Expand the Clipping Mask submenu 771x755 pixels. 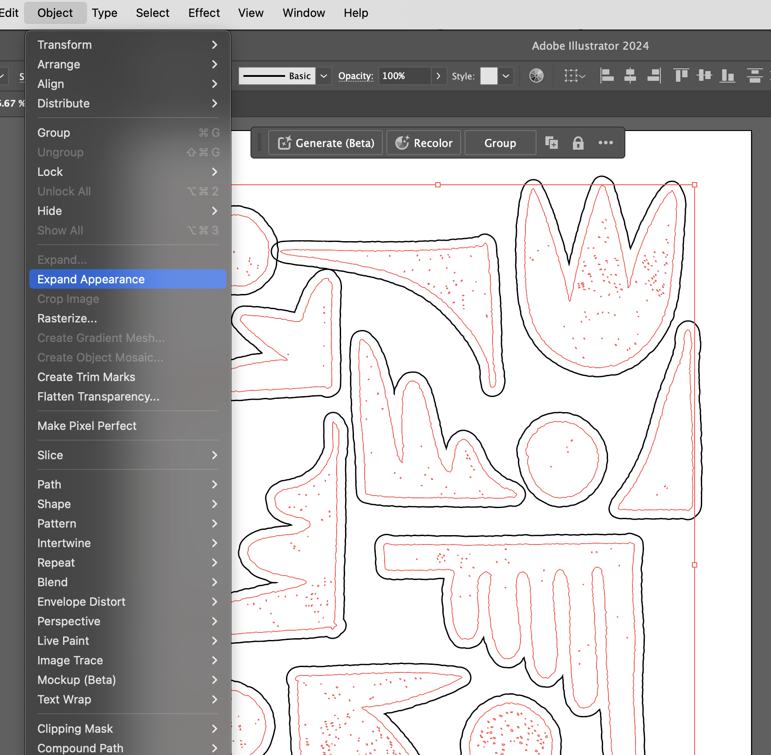[x=128, y=729]
